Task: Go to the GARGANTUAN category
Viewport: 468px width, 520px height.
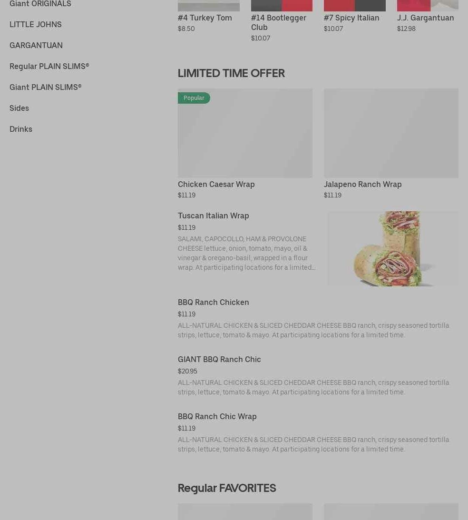Action: (x=36, y=45)
